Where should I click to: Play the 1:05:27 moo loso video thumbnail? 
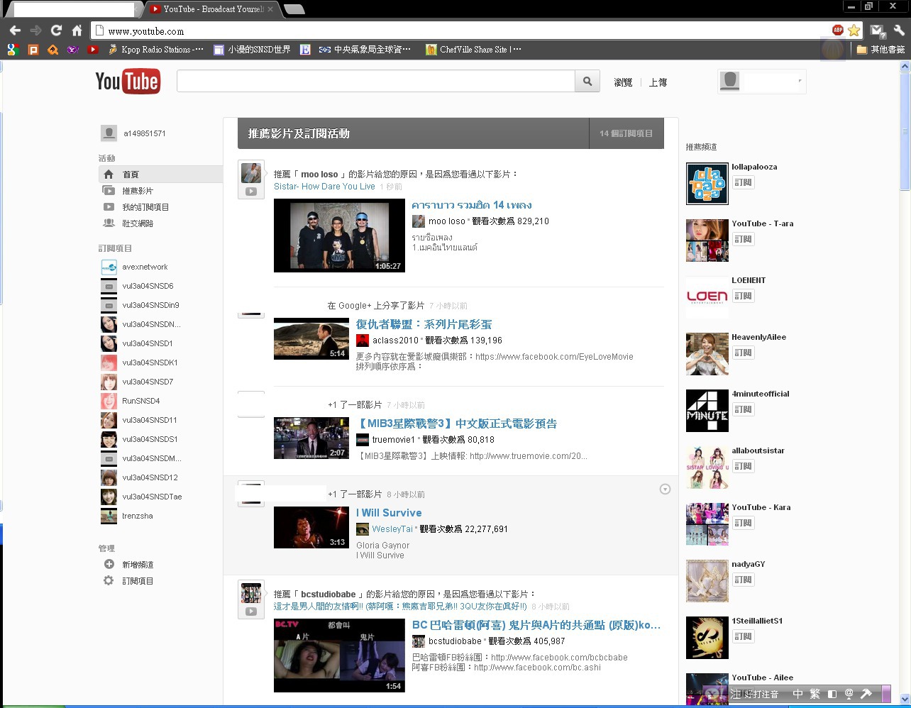click(x=339, y=236)
